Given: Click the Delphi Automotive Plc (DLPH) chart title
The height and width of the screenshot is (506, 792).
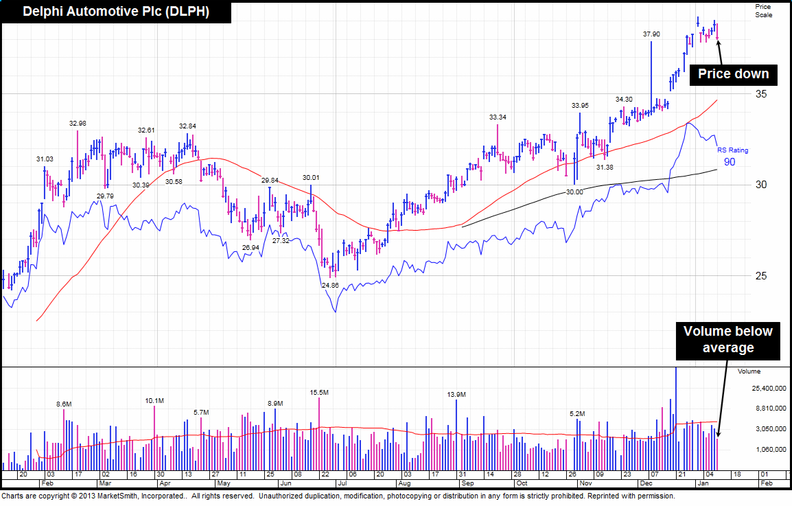Looking at the screenshot, I should (x=116, y=12).
